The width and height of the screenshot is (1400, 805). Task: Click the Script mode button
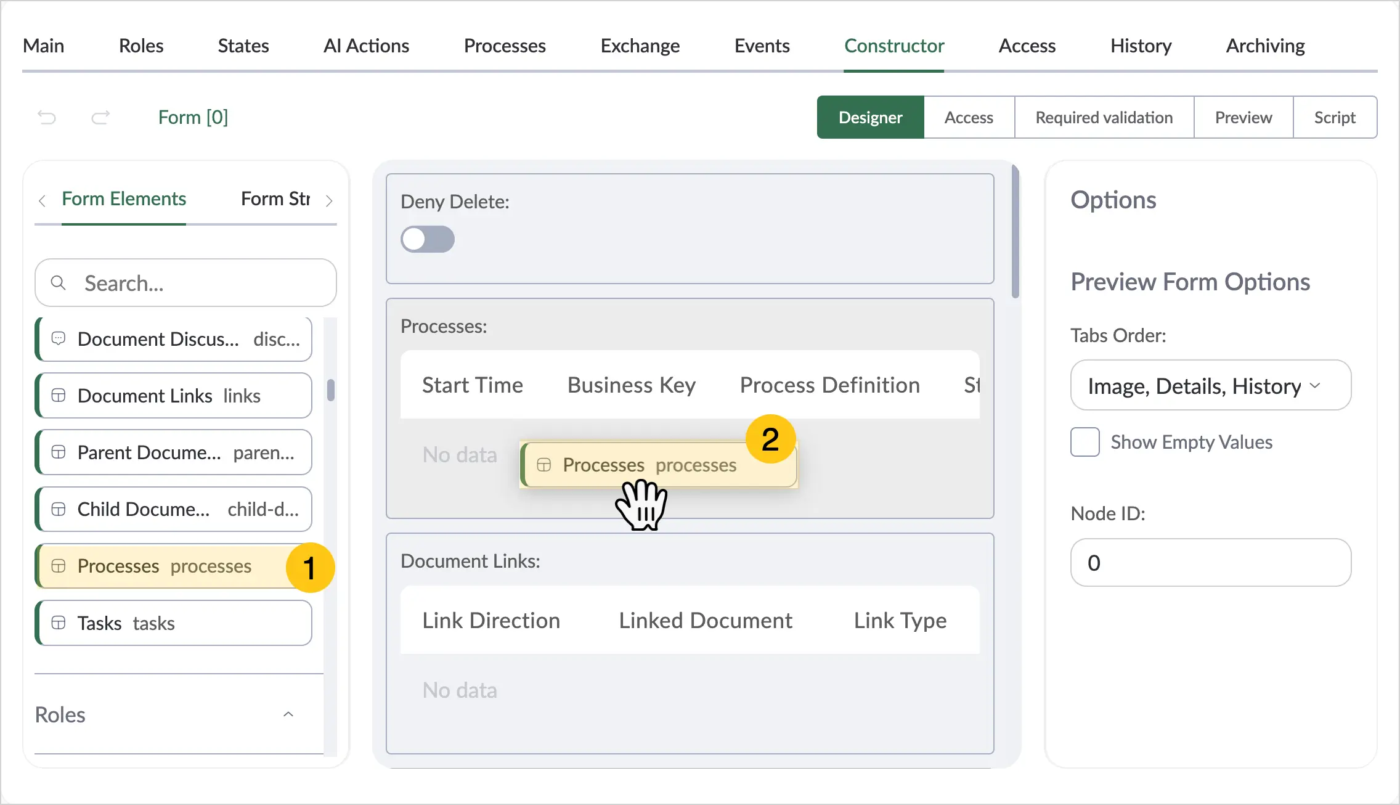coord(1335,117)
